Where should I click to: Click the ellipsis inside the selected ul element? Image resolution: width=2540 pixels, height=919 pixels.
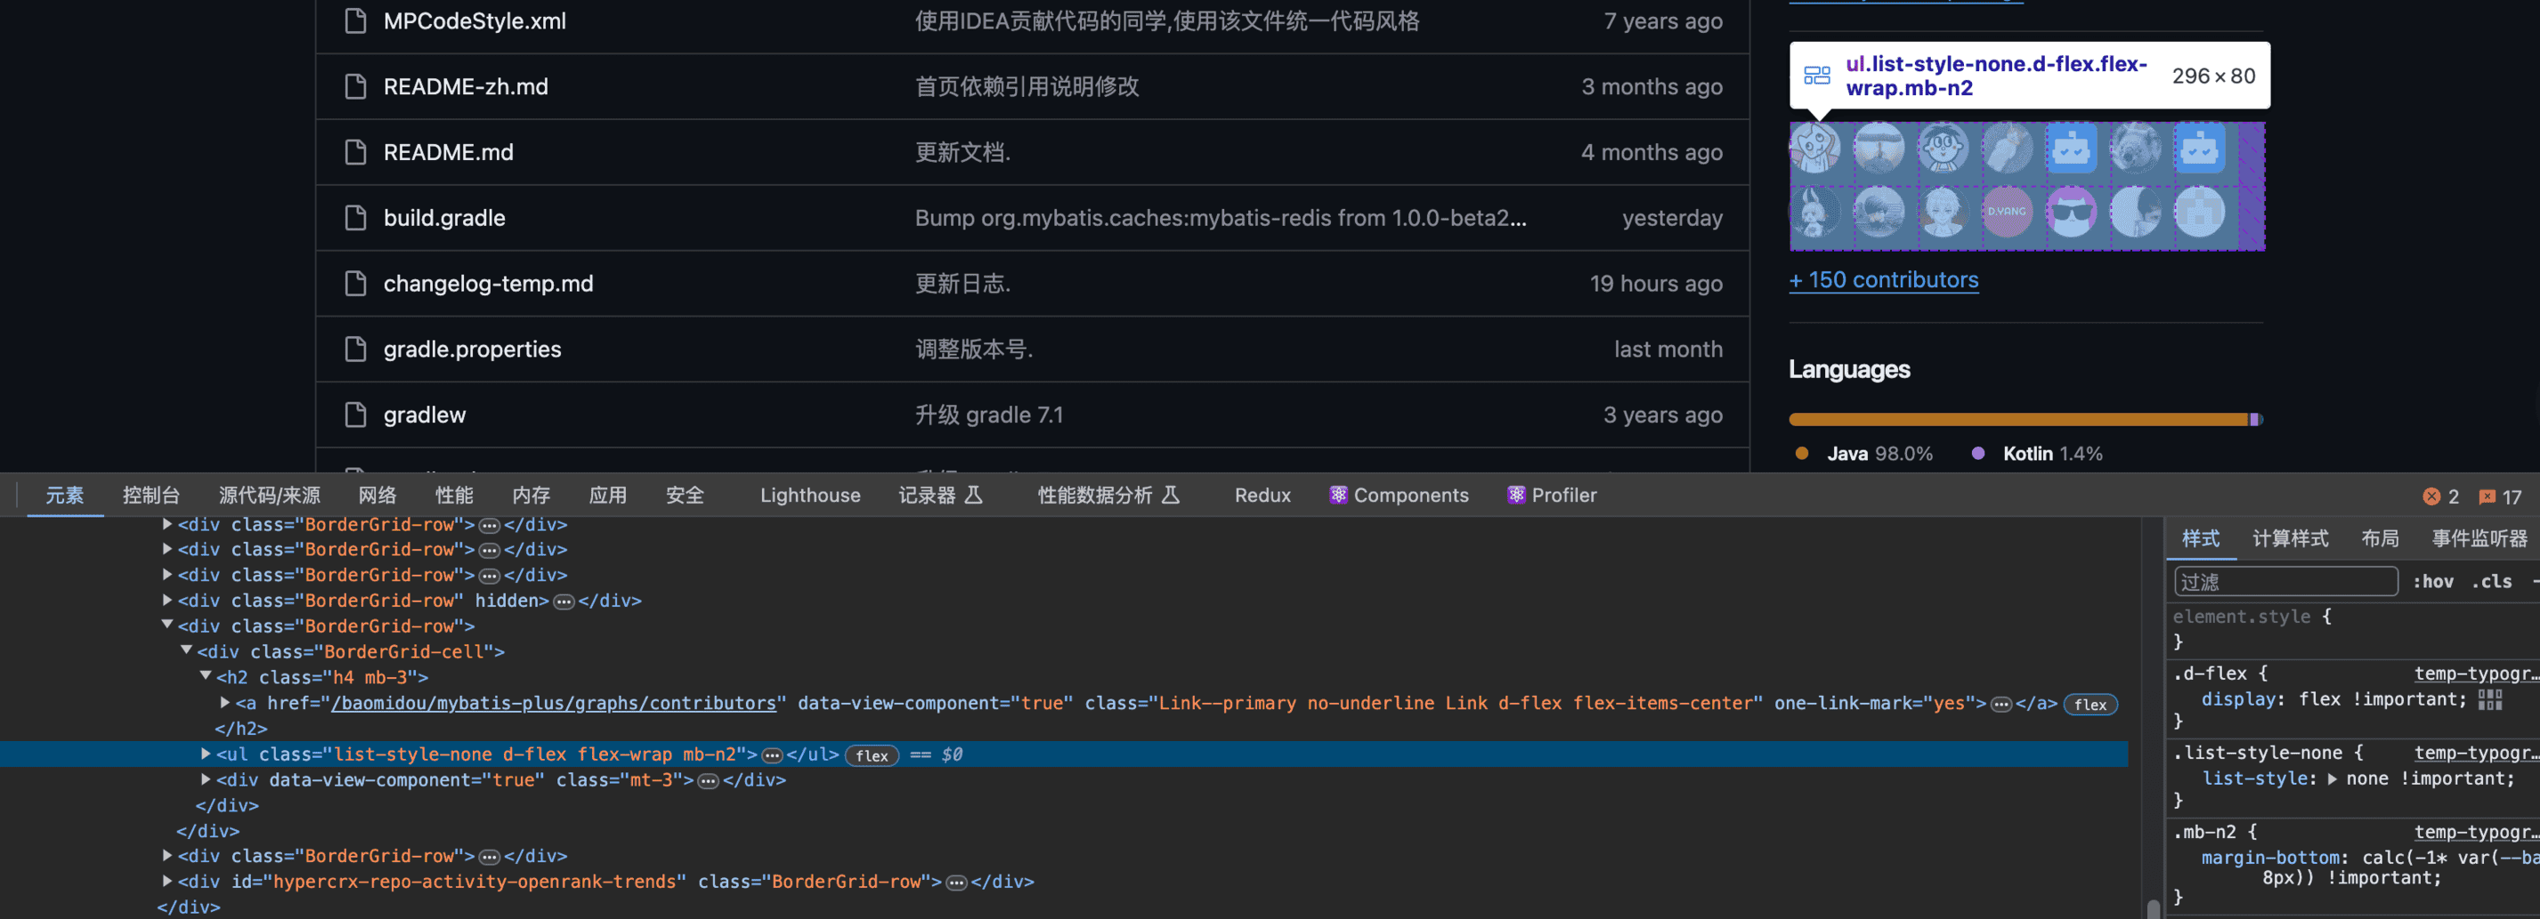[772, 755]
